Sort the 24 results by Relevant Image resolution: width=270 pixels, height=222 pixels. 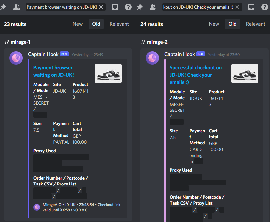coord(255,24)
